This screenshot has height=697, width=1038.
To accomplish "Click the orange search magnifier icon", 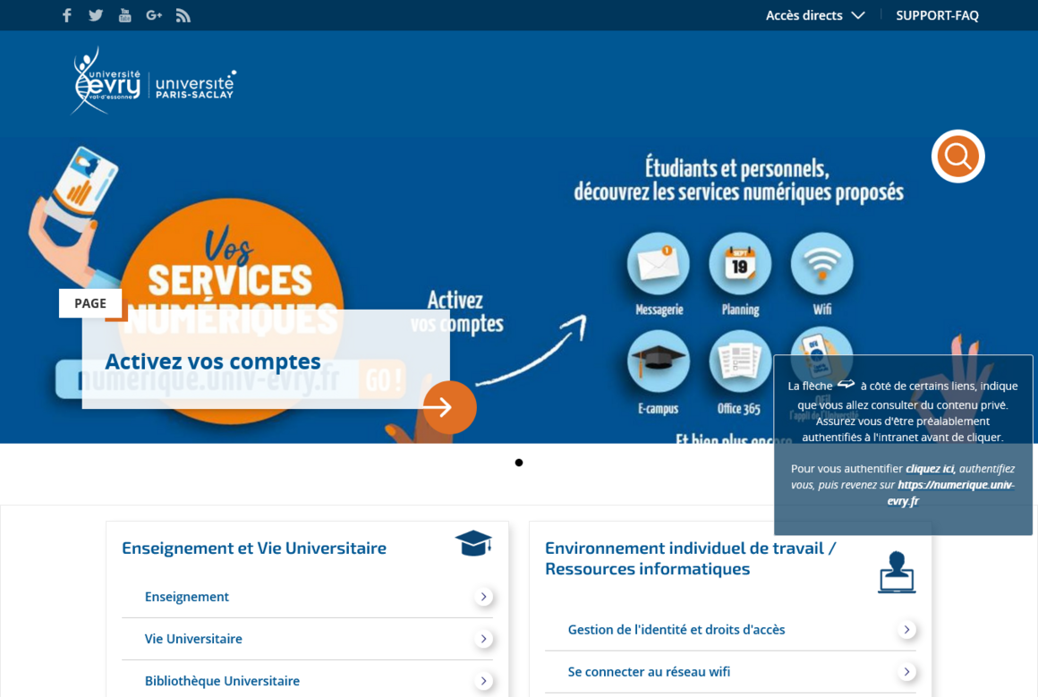I will [x=957, y=156].
